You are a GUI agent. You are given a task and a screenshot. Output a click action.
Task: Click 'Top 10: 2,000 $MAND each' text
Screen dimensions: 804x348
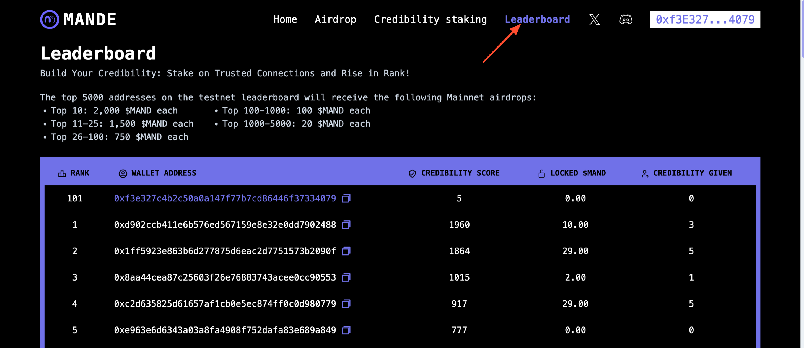[x=114, y=111]
